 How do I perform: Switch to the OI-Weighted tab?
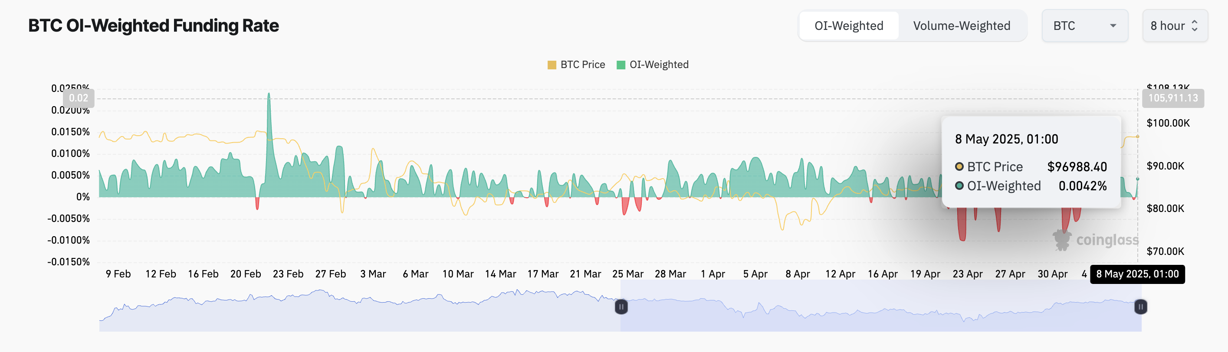(849, 26)
